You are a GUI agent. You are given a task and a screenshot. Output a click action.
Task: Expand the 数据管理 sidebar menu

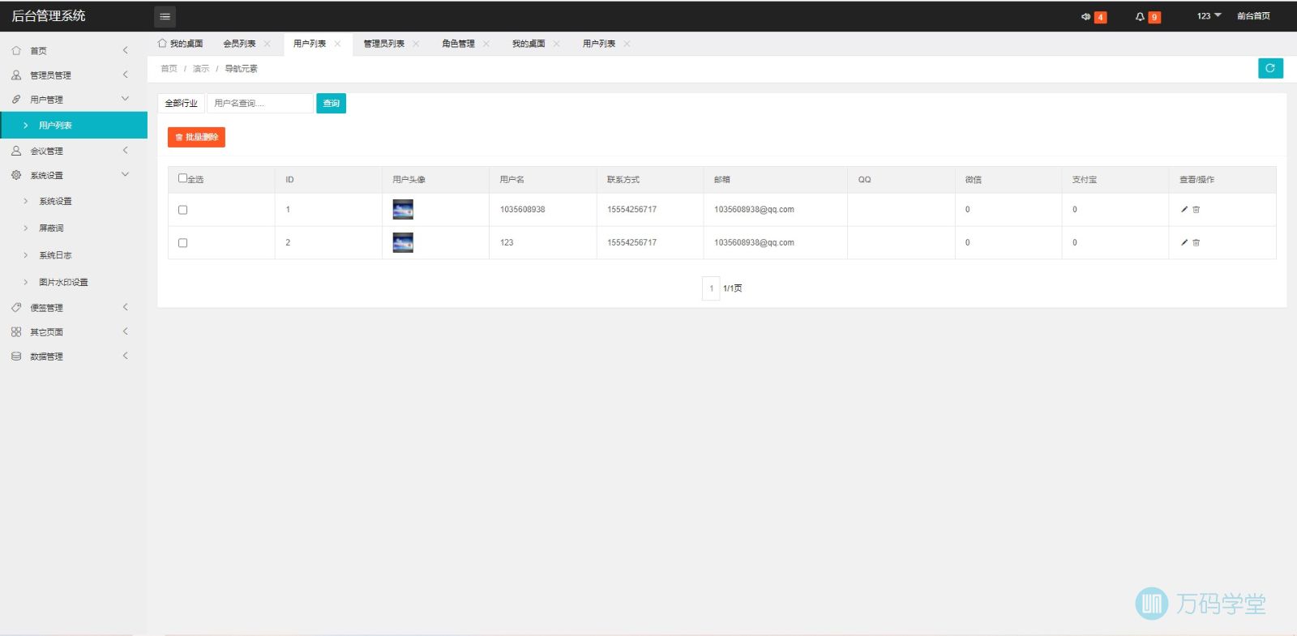(126, 356)
